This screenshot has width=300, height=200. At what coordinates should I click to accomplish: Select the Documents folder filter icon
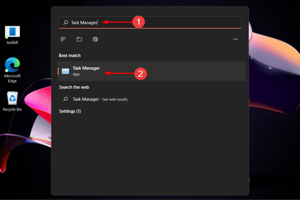click(79, 39)
